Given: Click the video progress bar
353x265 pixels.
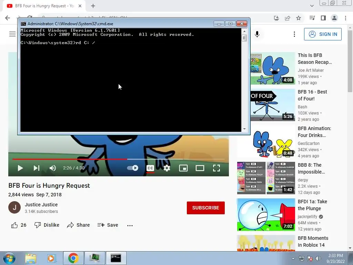Looking at the screenshot, I should click(x=119, y=159).
